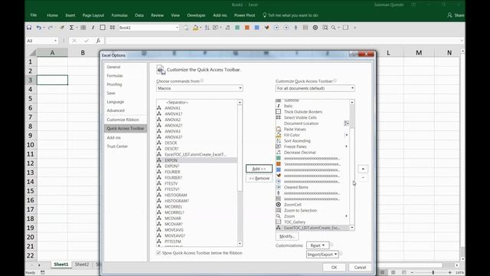Click the Modify... button
This screenshot has height=276, width=490.
(287, 236)
